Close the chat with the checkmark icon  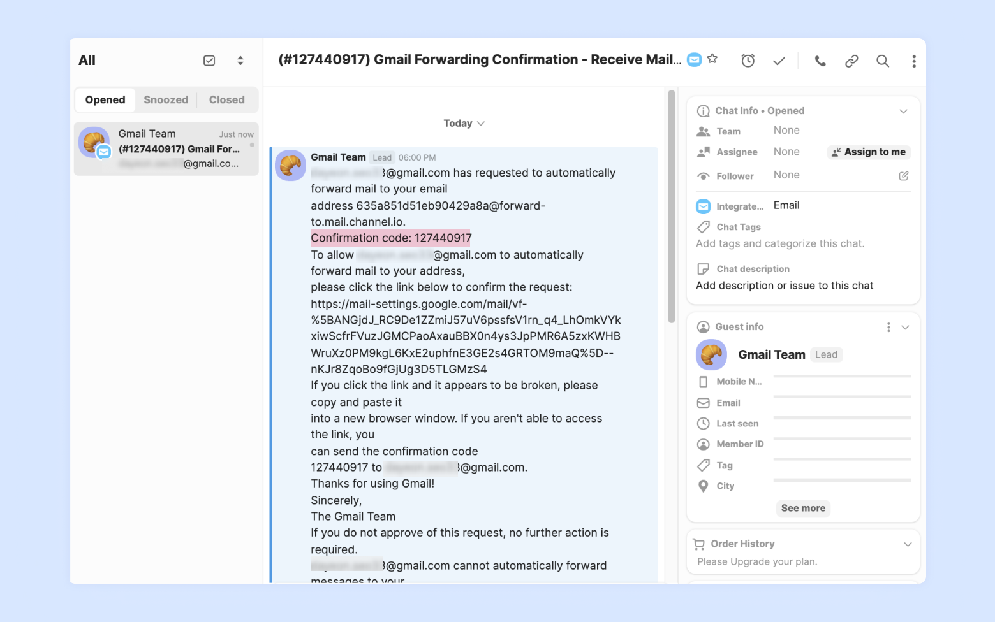pyautogui.click(x=779, y=61)
